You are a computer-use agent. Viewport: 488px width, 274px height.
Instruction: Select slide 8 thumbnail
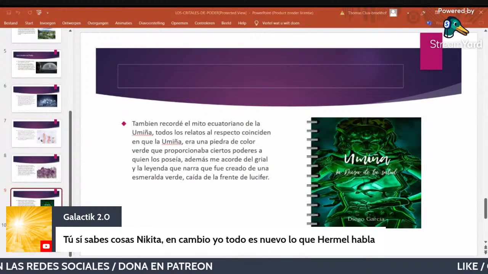[36, 168]
